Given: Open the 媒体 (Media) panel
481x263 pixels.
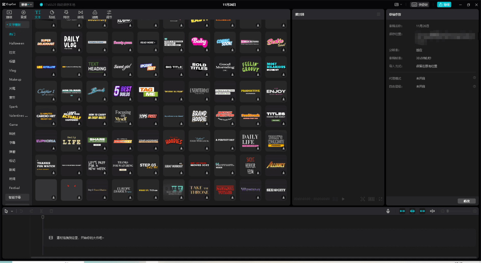Looking at the screenshot, I should 9,14.
